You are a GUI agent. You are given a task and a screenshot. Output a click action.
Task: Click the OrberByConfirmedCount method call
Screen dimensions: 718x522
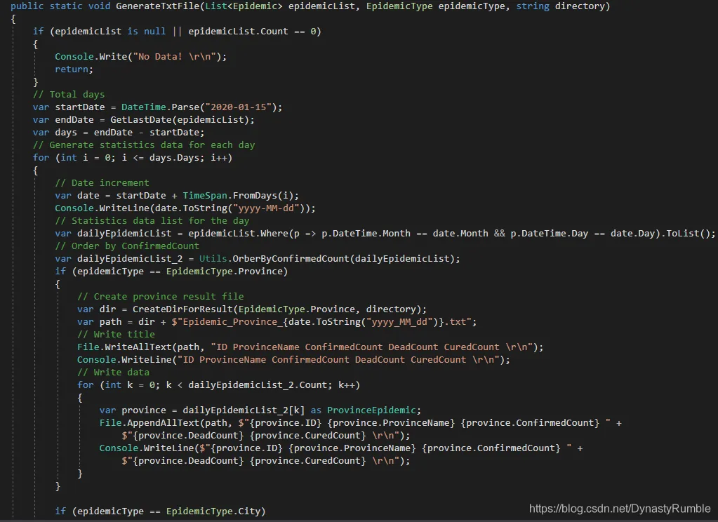point(291,259)
